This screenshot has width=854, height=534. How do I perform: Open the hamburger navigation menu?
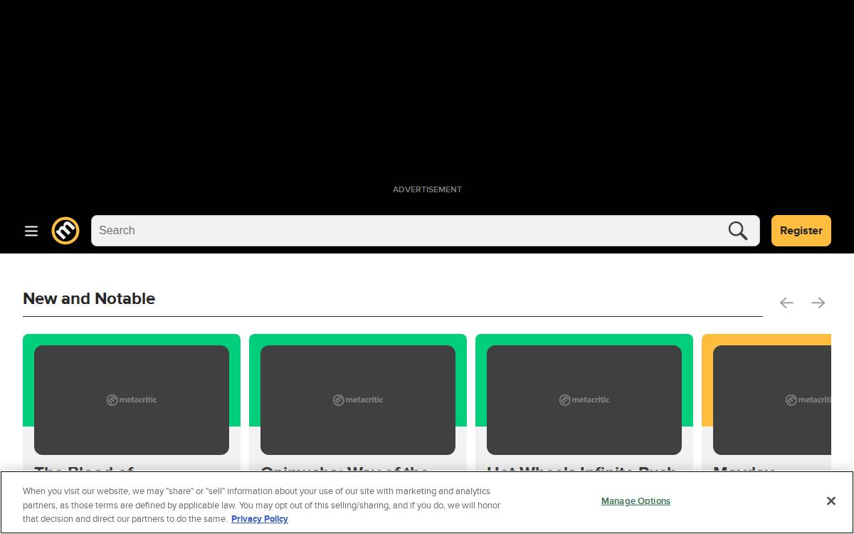click(31, 231)
